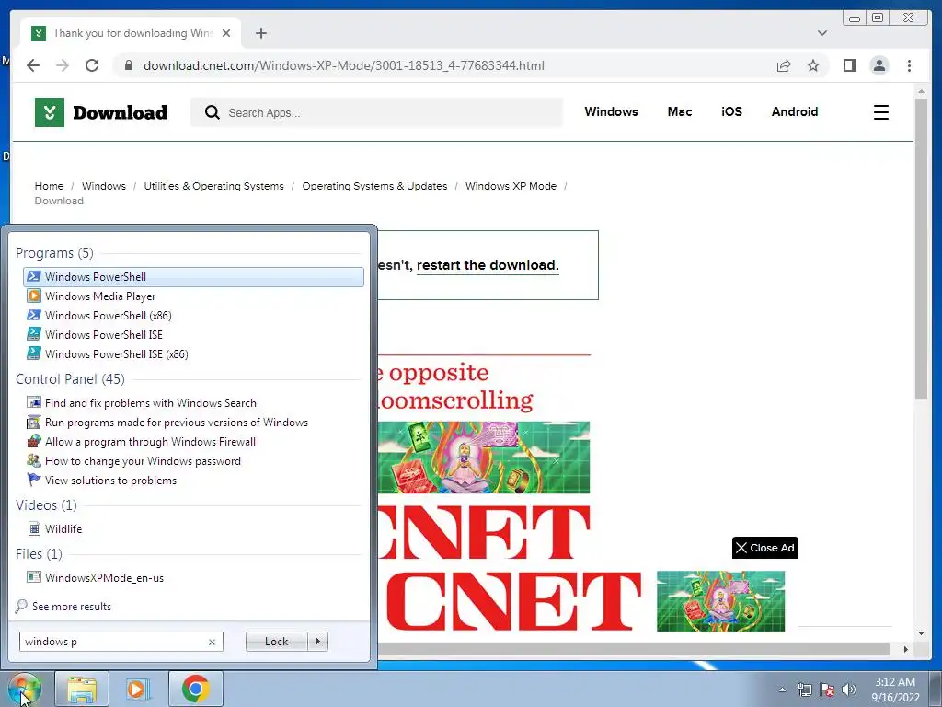Go forward in Chrome
Viewport: 942px width, 707px height.
tap(63, 65)
